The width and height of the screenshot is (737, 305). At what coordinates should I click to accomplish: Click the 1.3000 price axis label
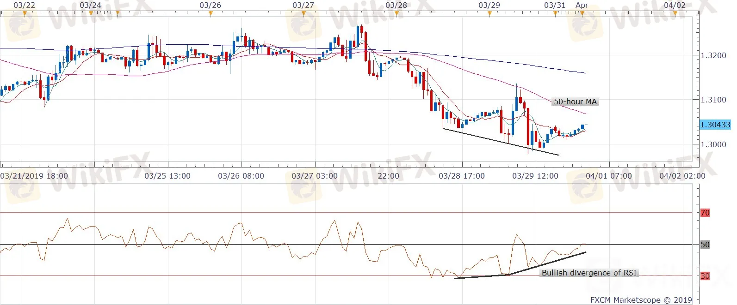[713, 144]
